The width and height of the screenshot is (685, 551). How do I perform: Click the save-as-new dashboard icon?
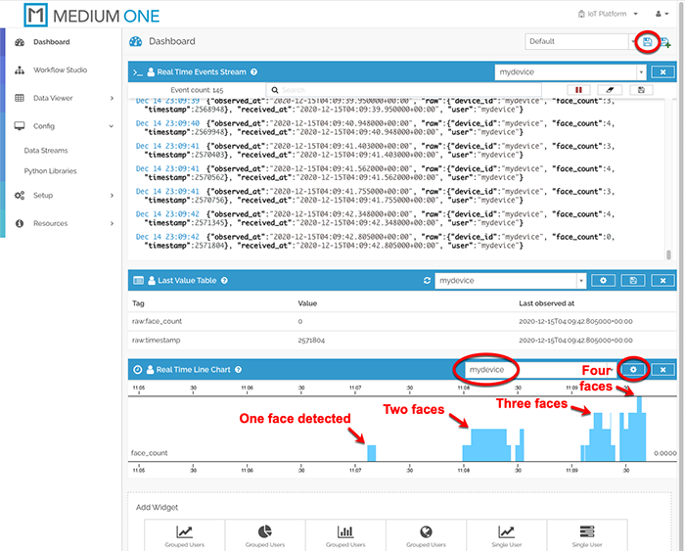click(666, 42)
